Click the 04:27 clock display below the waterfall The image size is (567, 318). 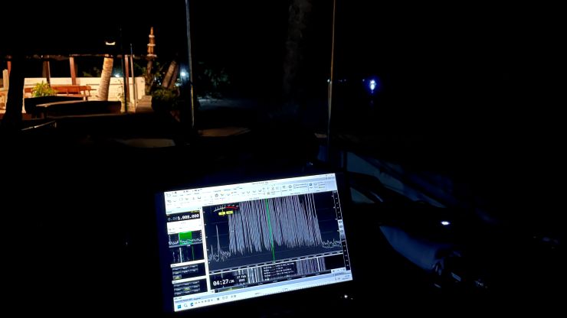coord(223,282)
